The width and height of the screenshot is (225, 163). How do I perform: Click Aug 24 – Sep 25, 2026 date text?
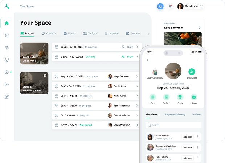coord(72,76)
